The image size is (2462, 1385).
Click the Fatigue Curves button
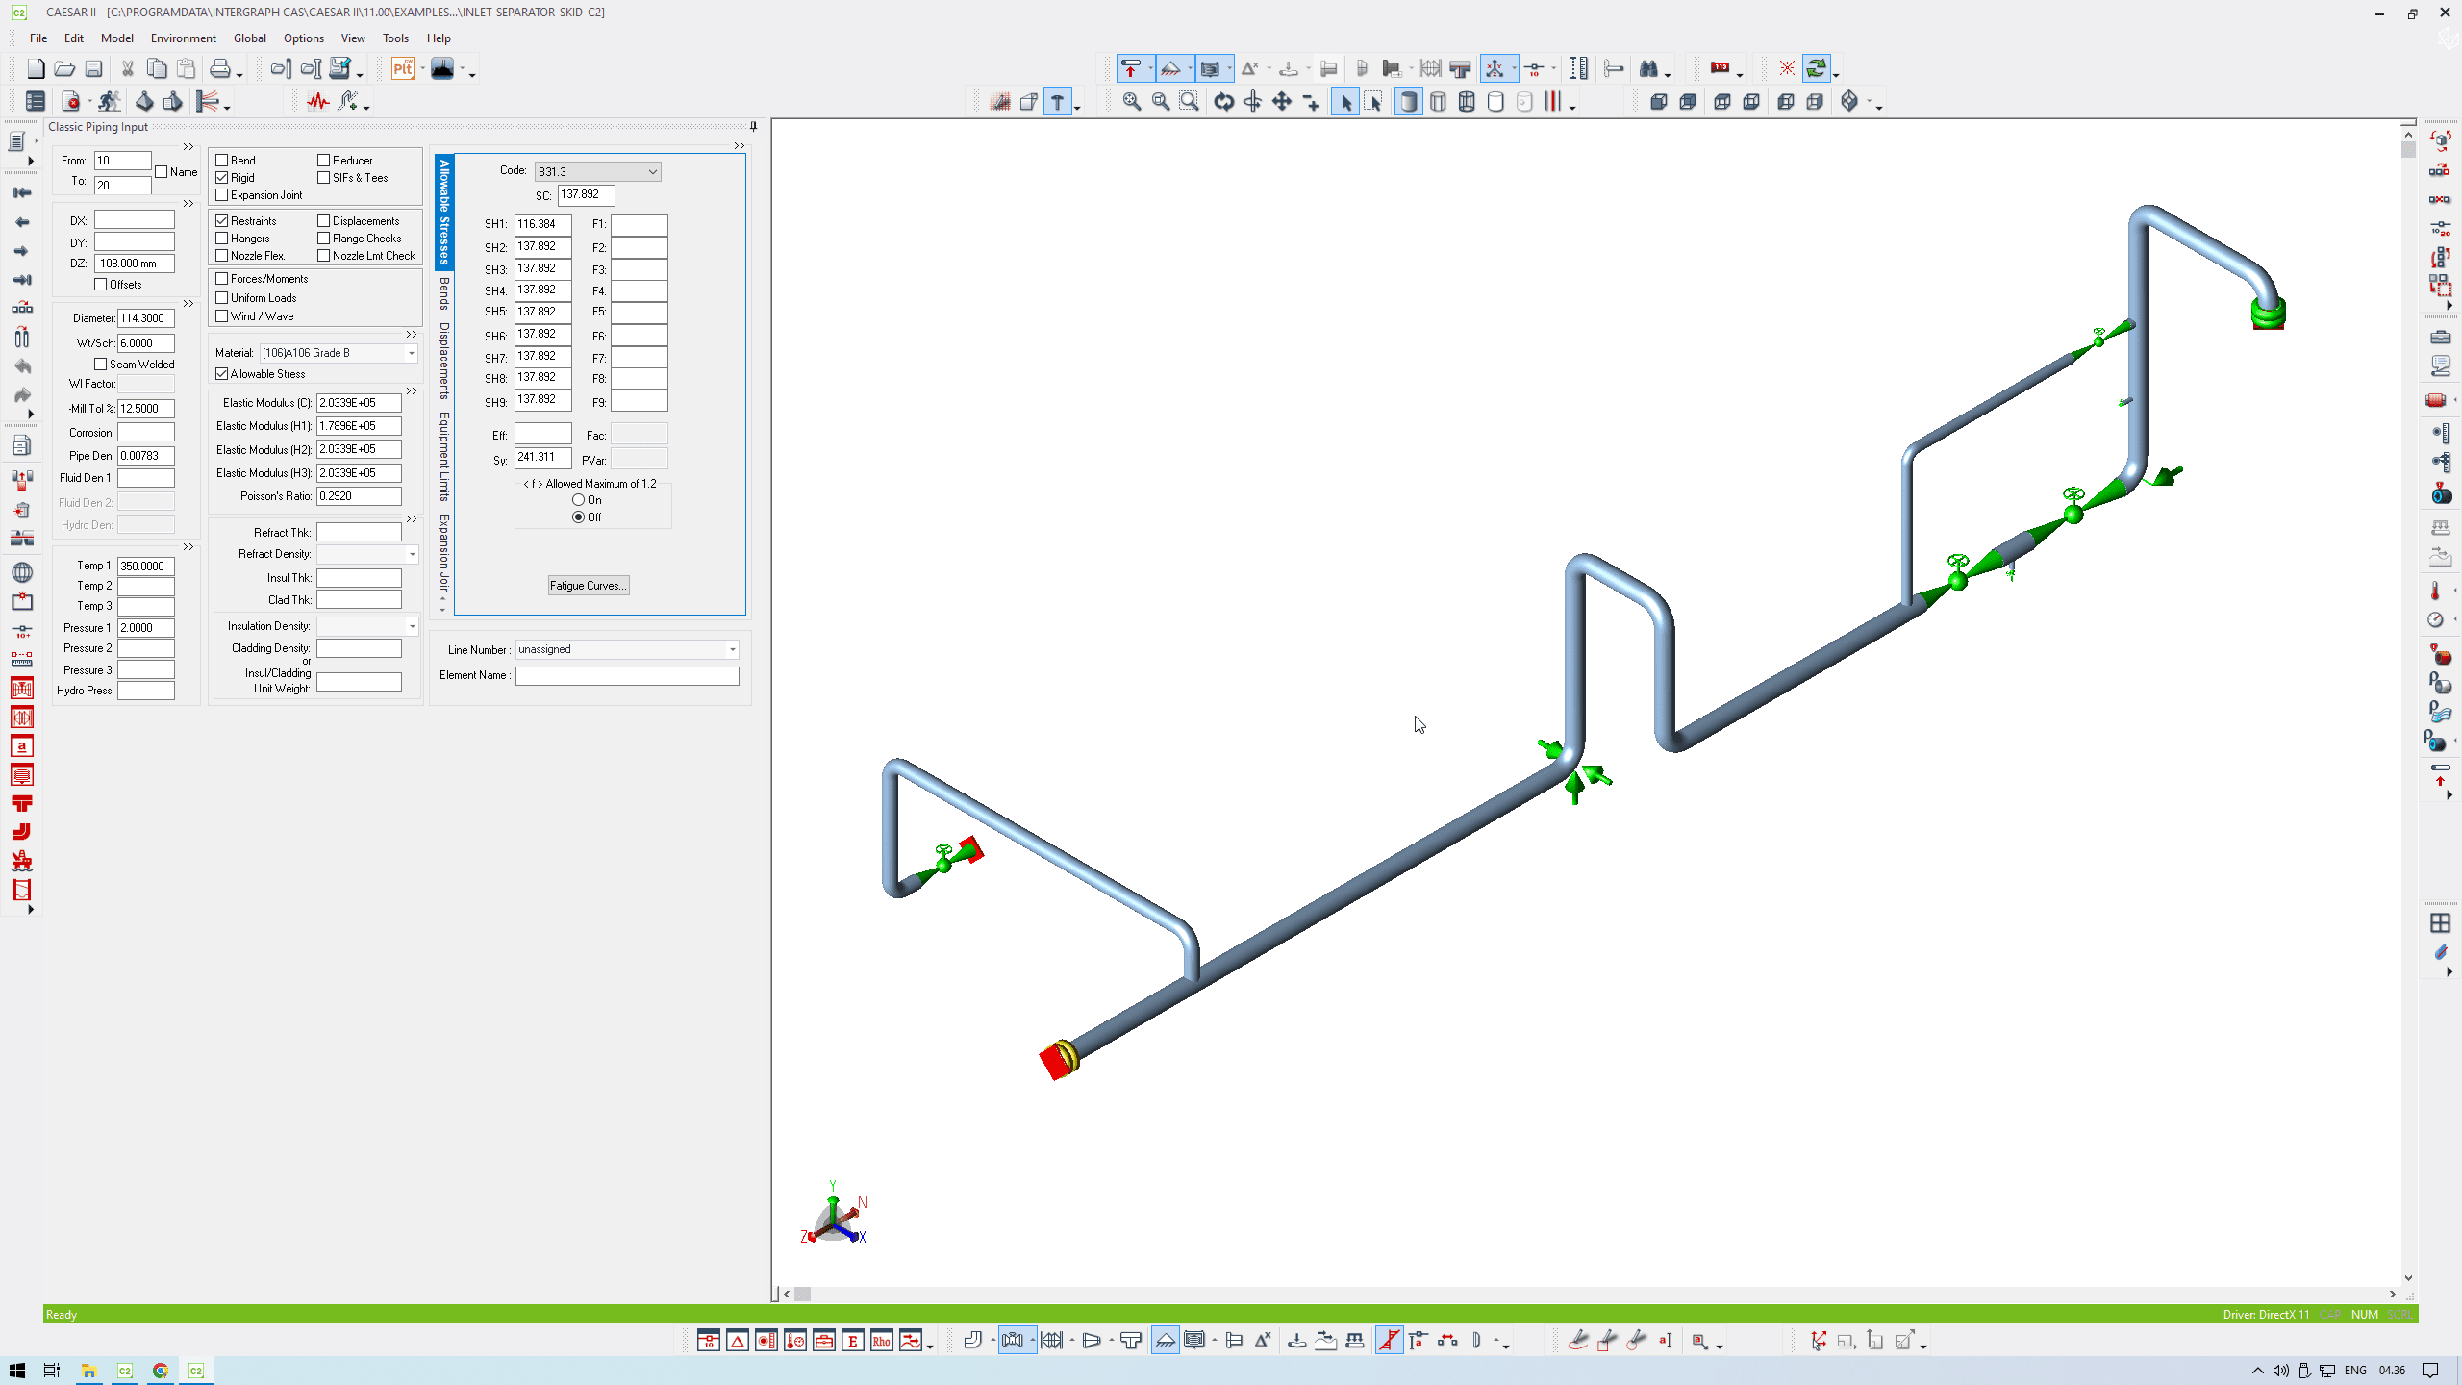point(588,585)
